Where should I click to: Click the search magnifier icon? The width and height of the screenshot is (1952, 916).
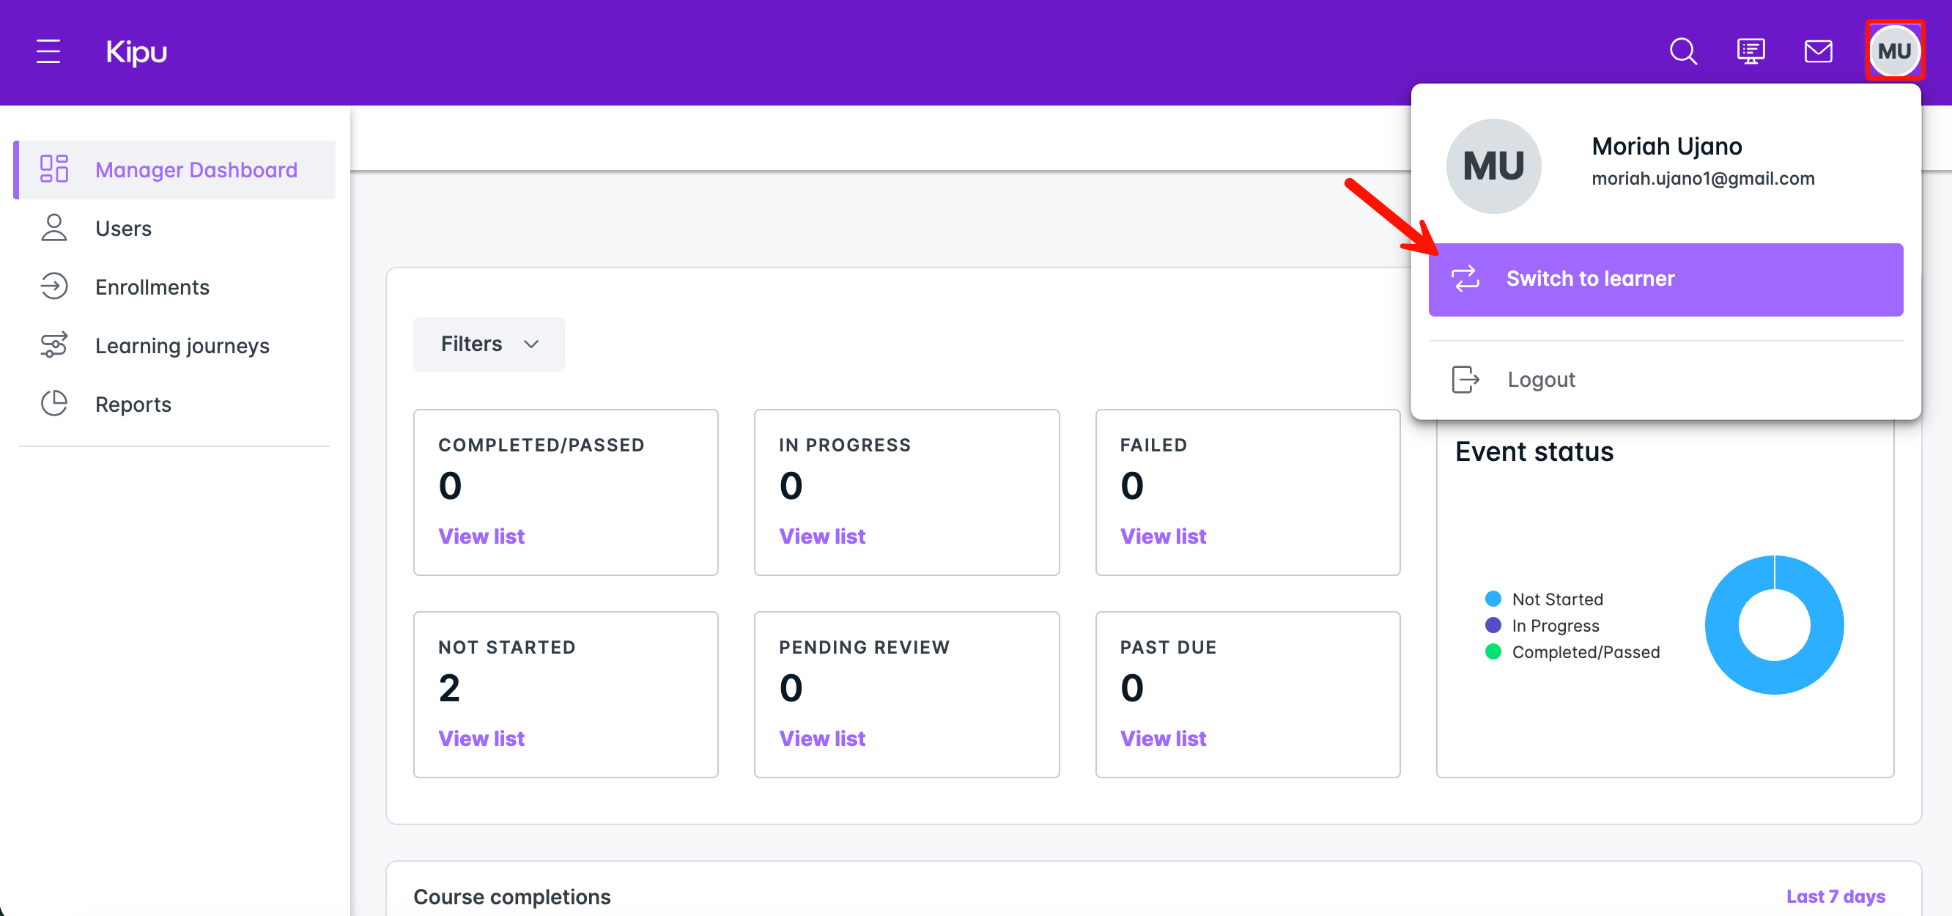pos(1683,51)
